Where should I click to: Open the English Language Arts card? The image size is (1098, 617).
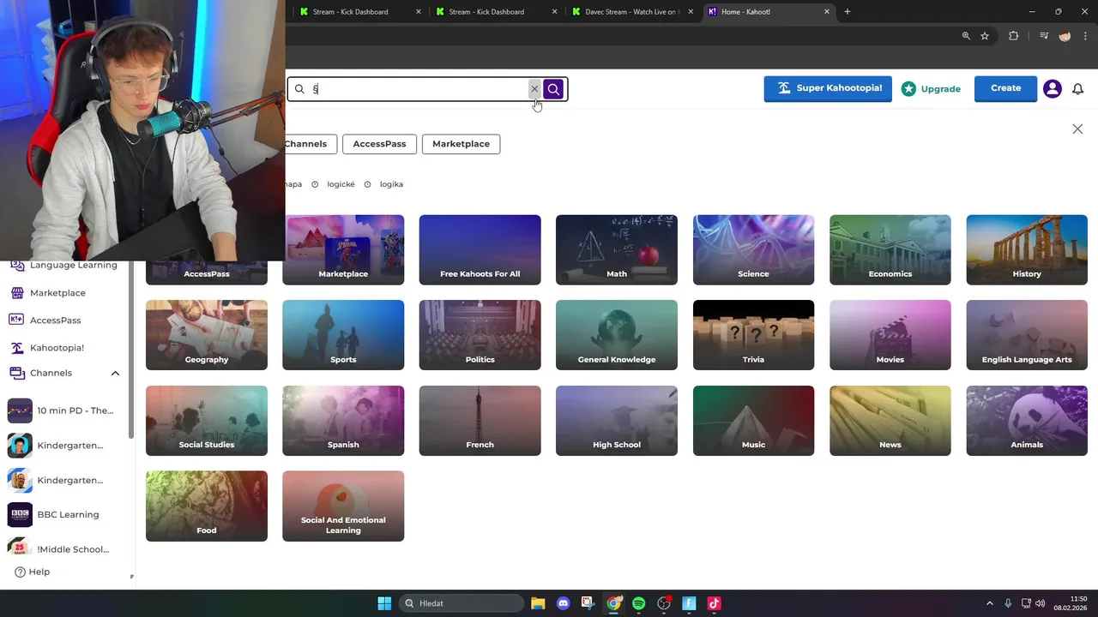pyautogui.click(x=1027, y=335)
